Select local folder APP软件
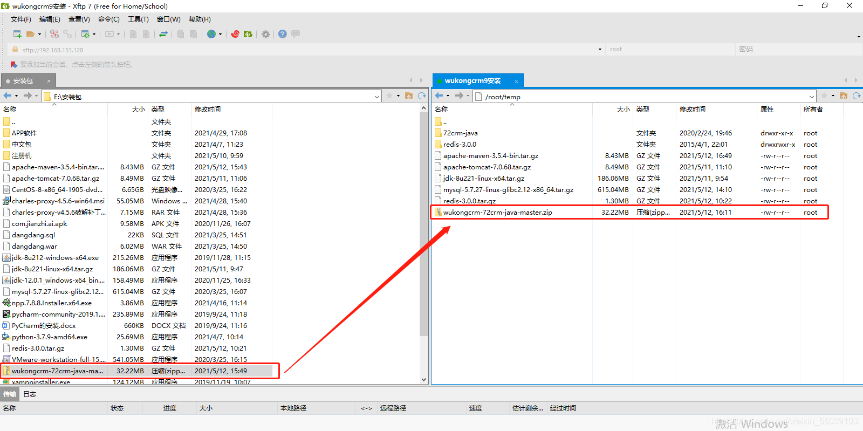The width and height of the screenshot is (863, 431). [24, 133]
